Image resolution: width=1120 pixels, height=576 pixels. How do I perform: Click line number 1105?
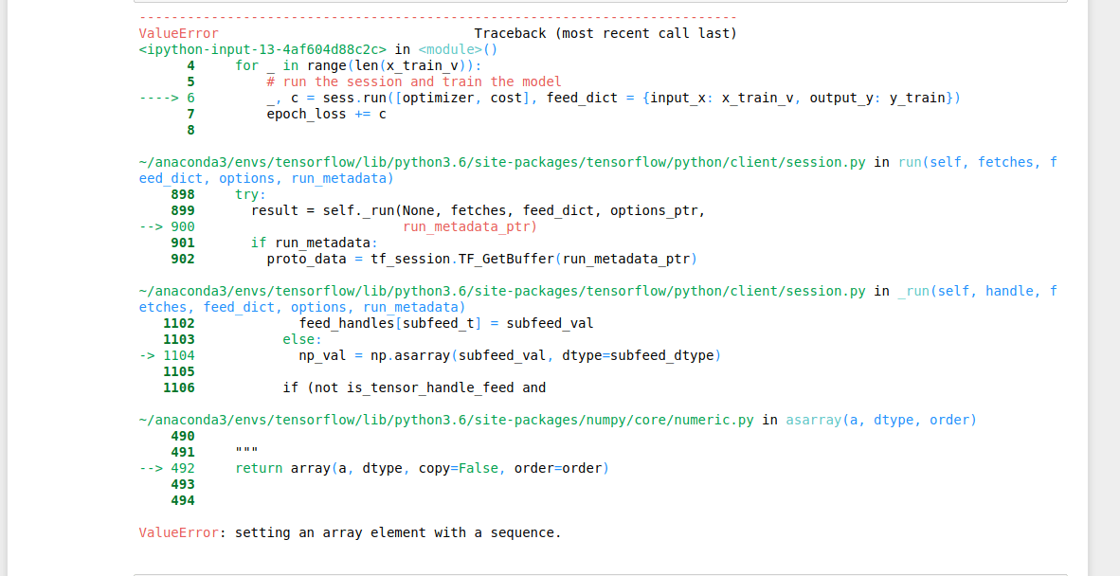pyautogui.click(x=178, y=372)
